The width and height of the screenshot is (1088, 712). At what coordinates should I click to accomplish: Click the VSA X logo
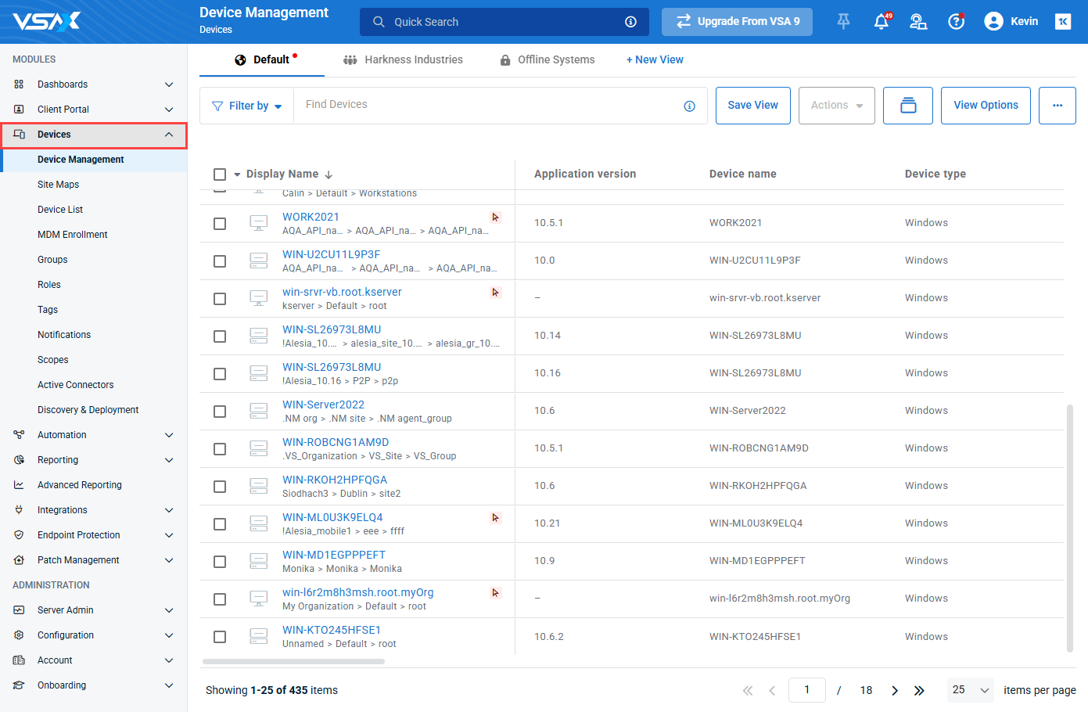pyautogui.click(x=47, y=21)
